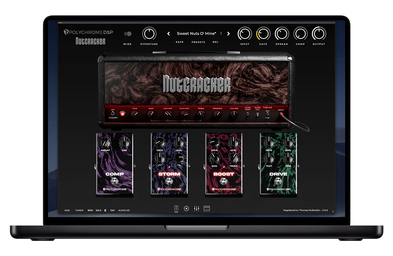Image resolution: width=393 pixels, height=256 pixels.
Task: Delete preset with the DEL button
Action: coord(215,42)
